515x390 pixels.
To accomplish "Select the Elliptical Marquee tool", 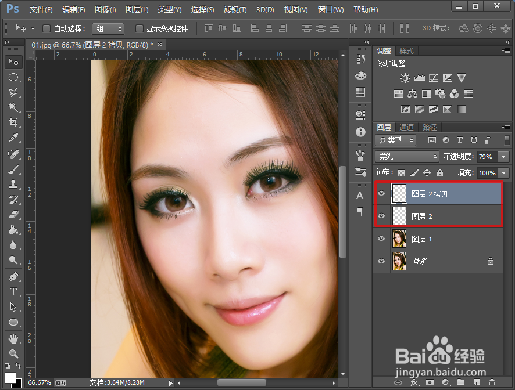I will pos(13,77).
